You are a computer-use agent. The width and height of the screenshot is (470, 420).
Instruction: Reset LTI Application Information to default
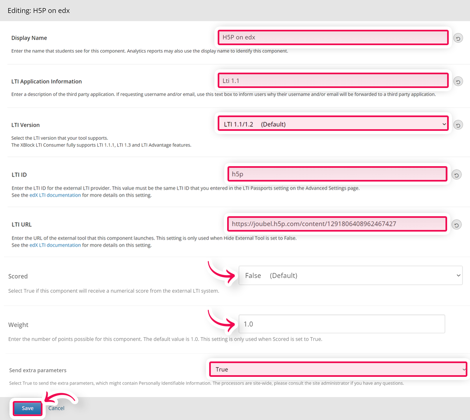[x=458, y=81]
